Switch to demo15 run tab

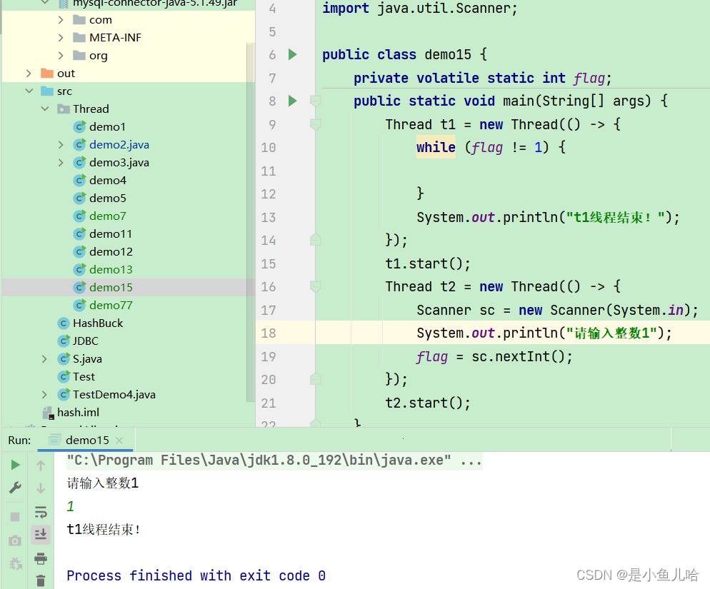point(87,441)
